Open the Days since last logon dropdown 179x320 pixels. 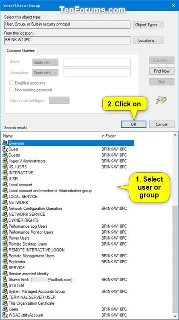tap(59, 100)
